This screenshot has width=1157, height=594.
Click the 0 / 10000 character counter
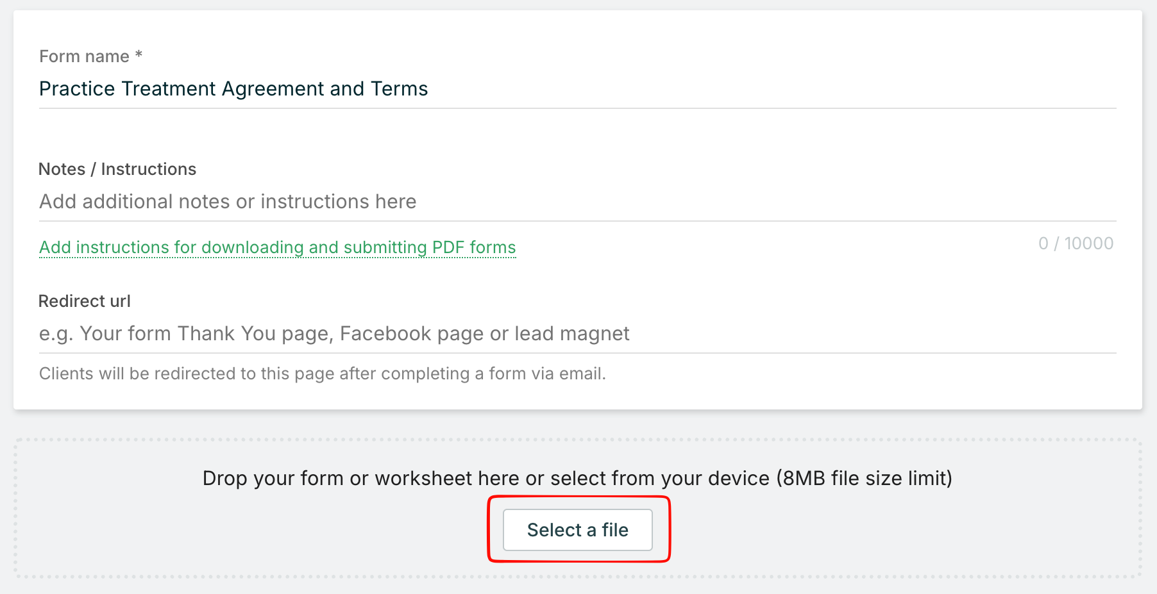coord(1076,243)
